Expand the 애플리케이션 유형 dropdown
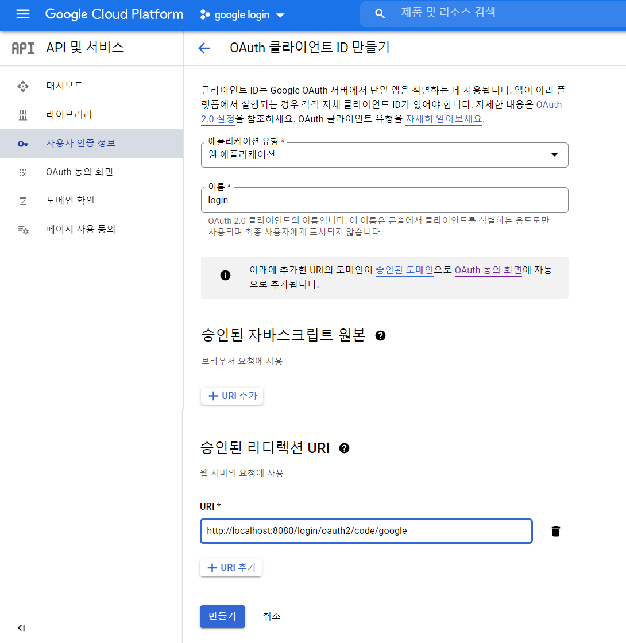 point(384,154)
